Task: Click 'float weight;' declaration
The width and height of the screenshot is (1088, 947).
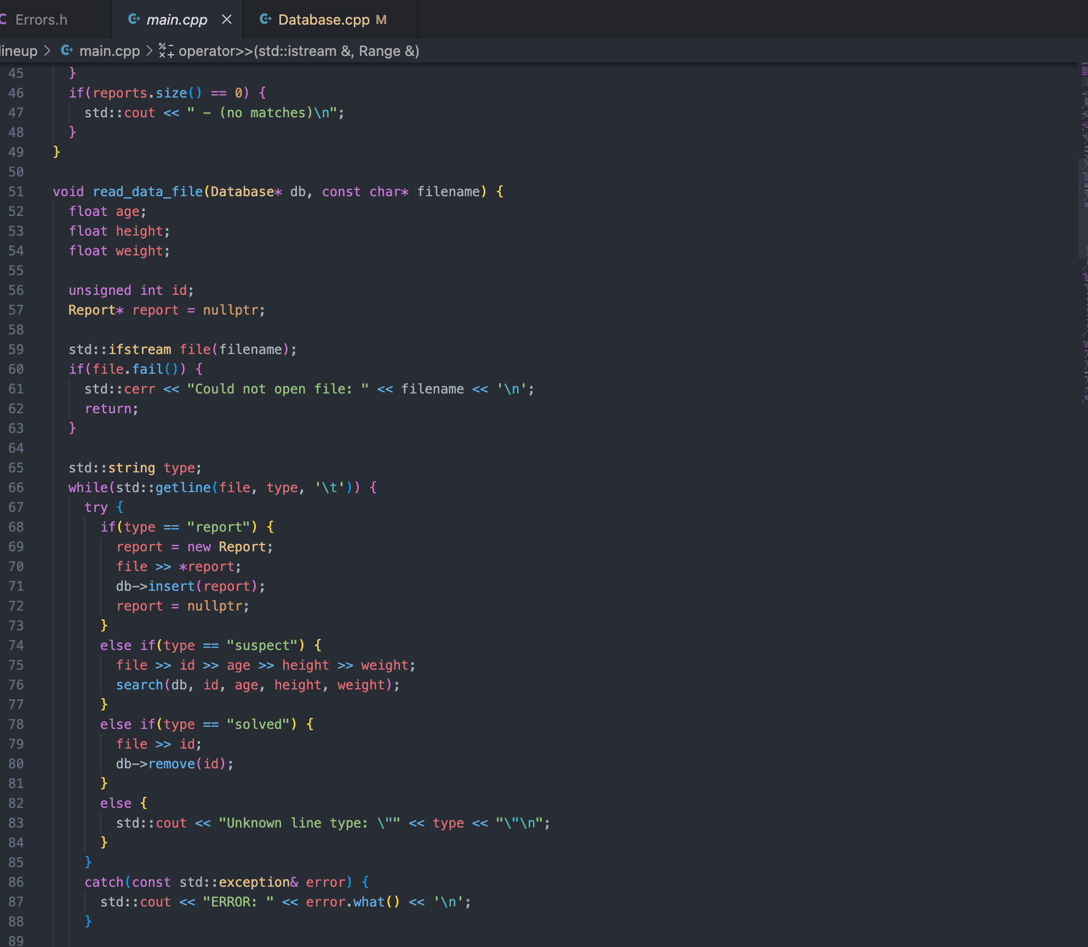Action: coord(119,251)
